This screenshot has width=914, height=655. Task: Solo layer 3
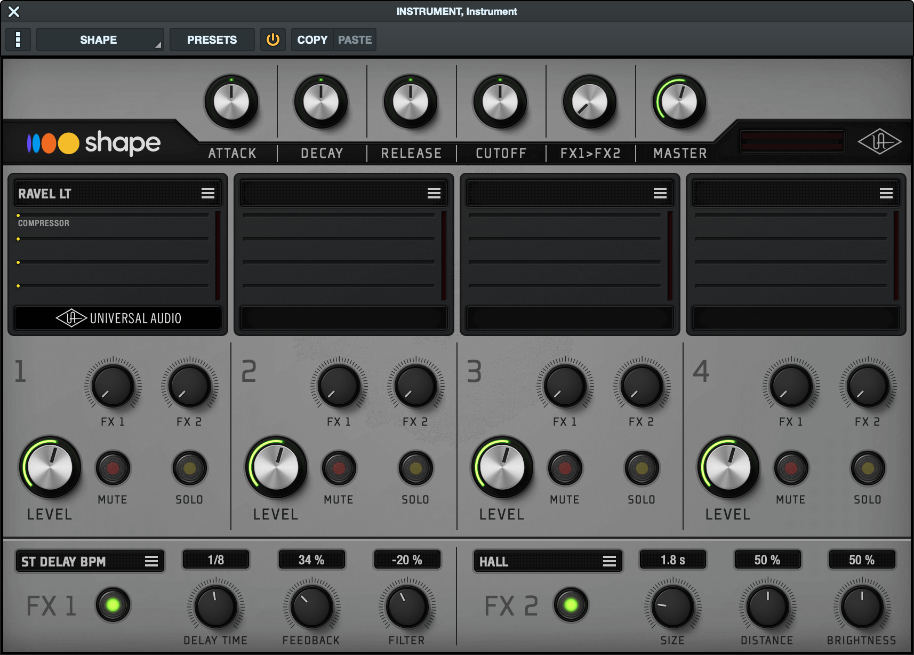click(642, 468)
